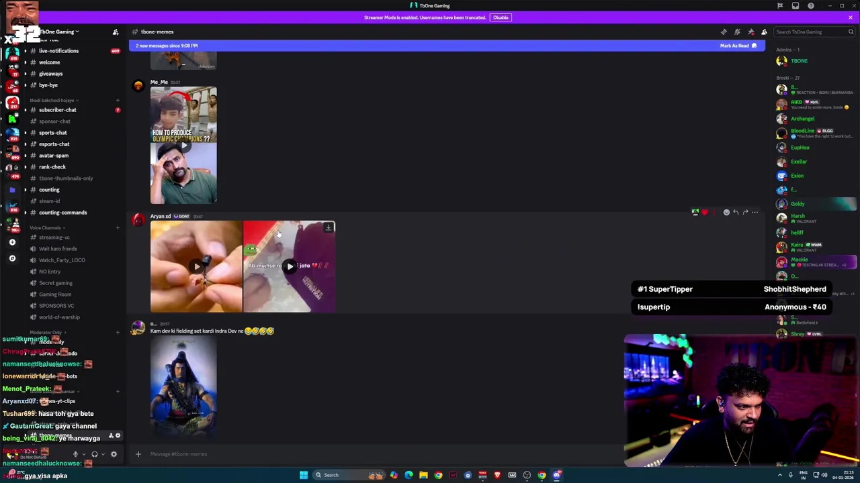The width and height of the screenshot is (860, 483).
Task: Open more options on Aryan xd message
Action: tap(755, 212)
